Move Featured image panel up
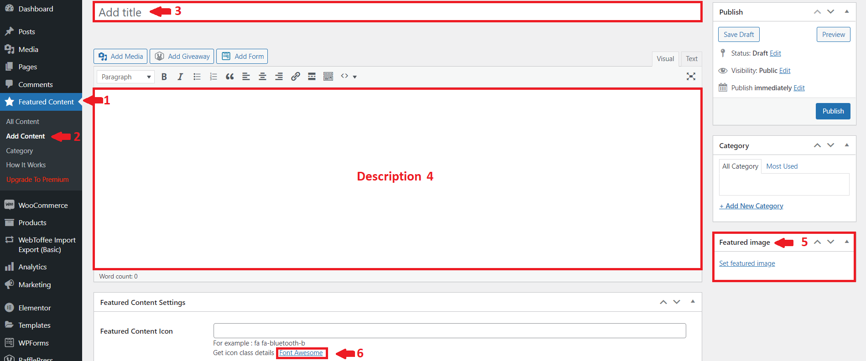The image size is (866, 361). [817, 242]
